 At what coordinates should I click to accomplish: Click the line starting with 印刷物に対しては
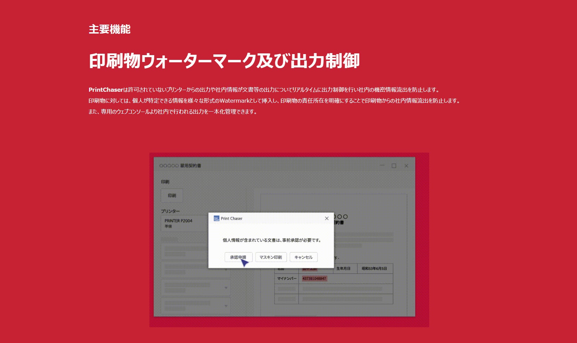pyautogui.click(x=275, y=101)
